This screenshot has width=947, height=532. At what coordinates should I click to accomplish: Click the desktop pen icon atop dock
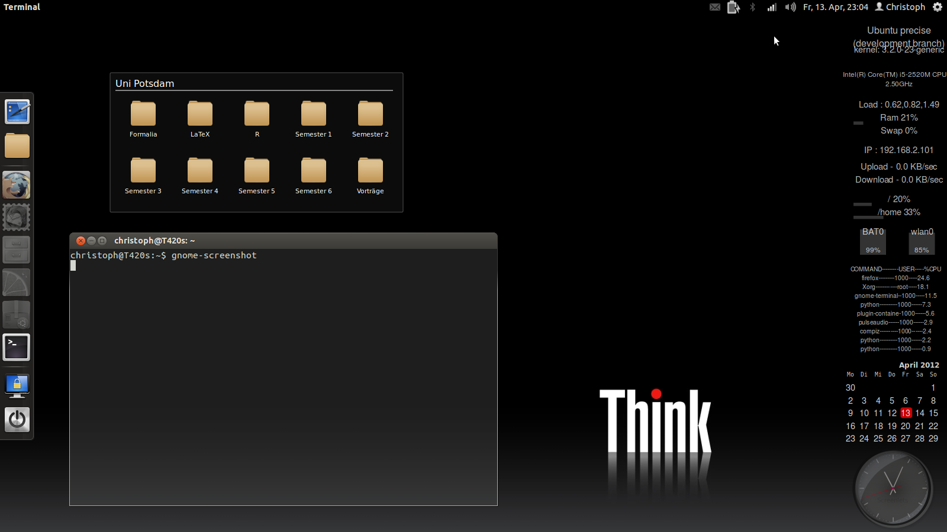(17, 111)
